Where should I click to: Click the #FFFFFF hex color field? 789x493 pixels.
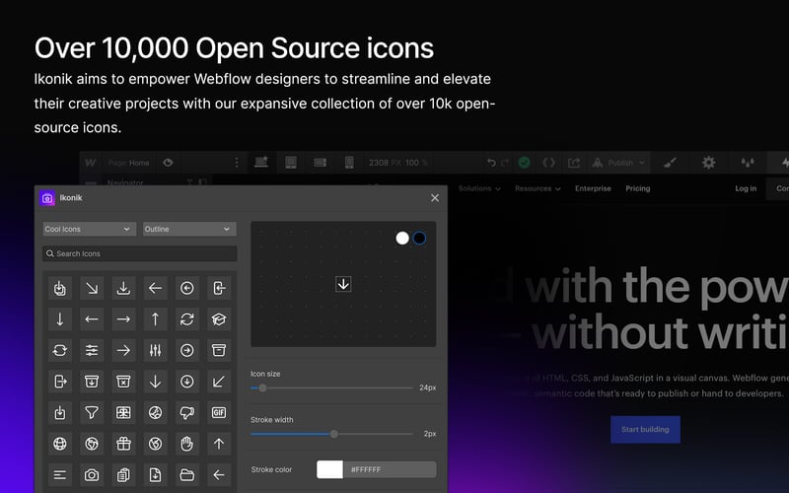(x=390, y=469)
